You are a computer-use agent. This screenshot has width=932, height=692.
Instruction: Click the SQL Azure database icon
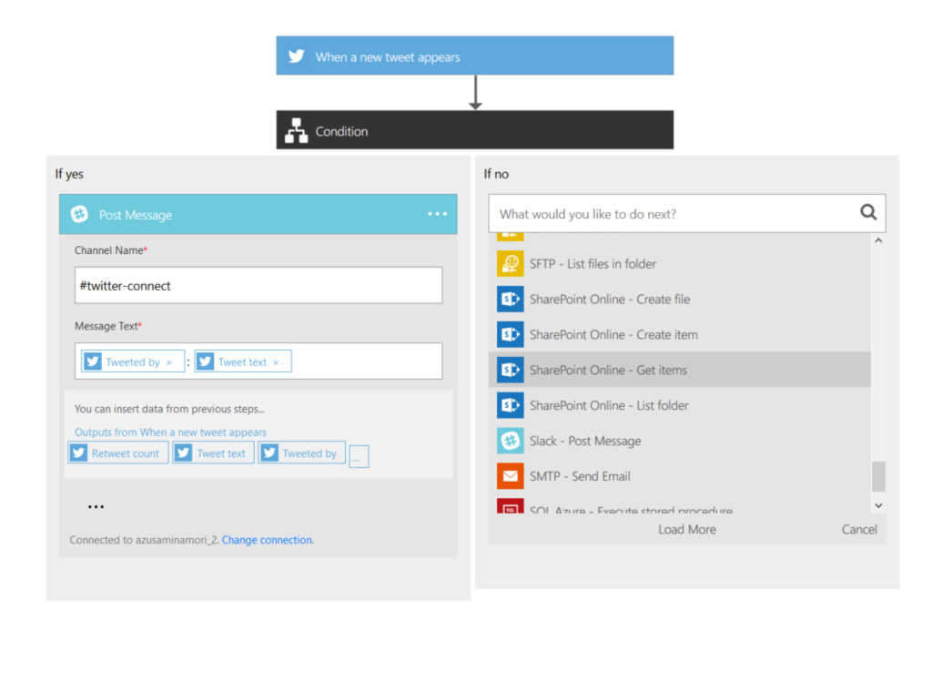(x=510, y=506)
